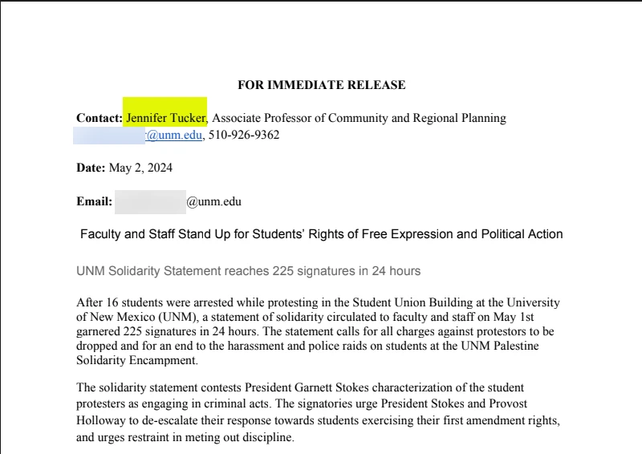Click the yellow highlighted name Jennifer Tucker

coord(165,118)
